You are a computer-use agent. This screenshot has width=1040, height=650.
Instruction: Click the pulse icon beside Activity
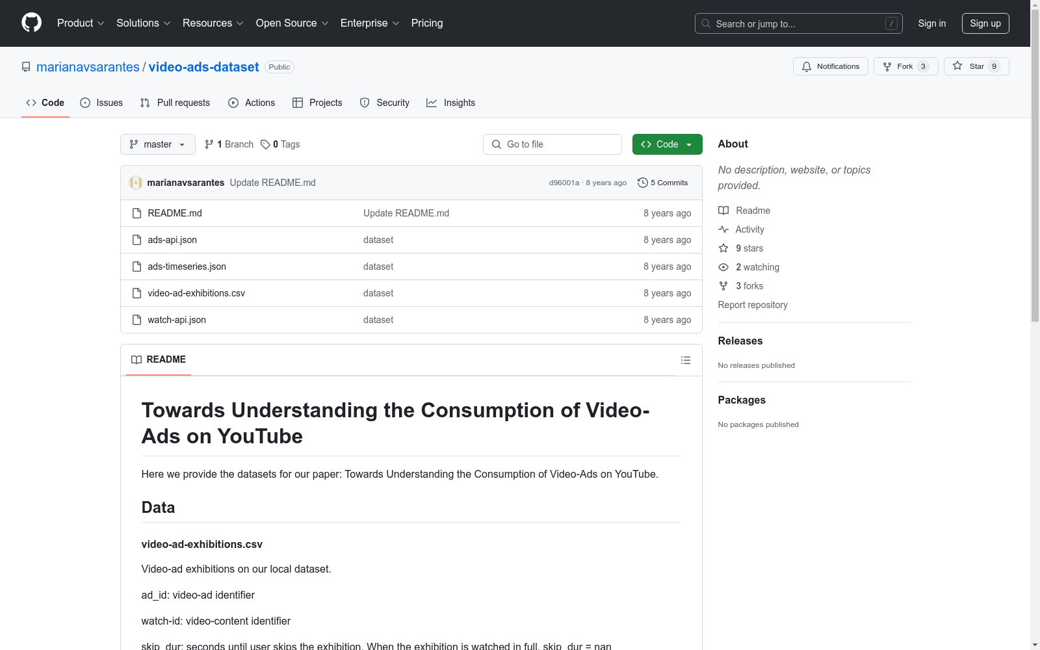click(723, 229)
